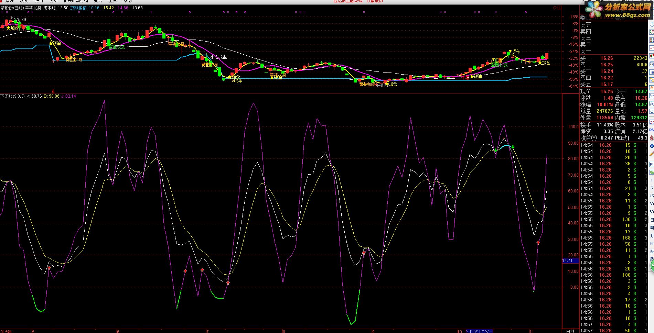
Task: Switch to 30-minute period
Action: (652, 203)
